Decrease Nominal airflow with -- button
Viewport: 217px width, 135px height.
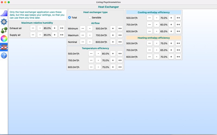pos(83,42)
